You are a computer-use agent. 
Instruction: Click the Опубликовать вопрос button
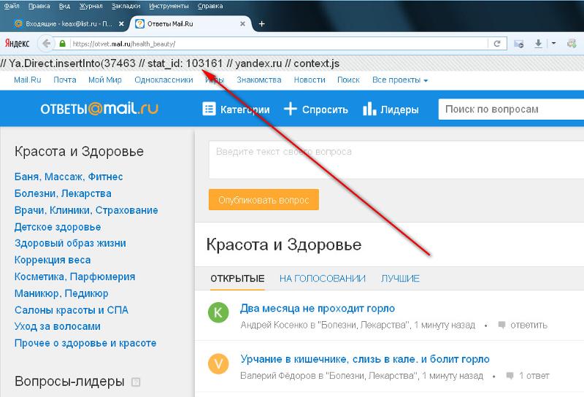coord(264,200)
